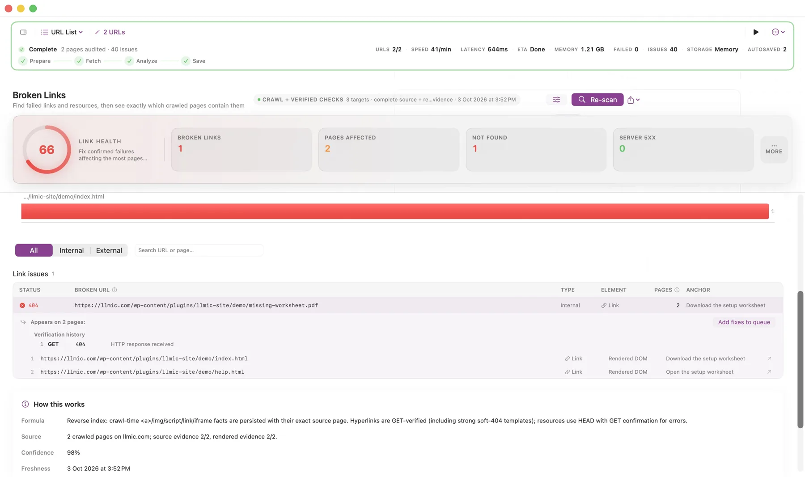Open demo/index.html page externally
Viewport: 805px width, 477px height.
[x=769, y=359]
